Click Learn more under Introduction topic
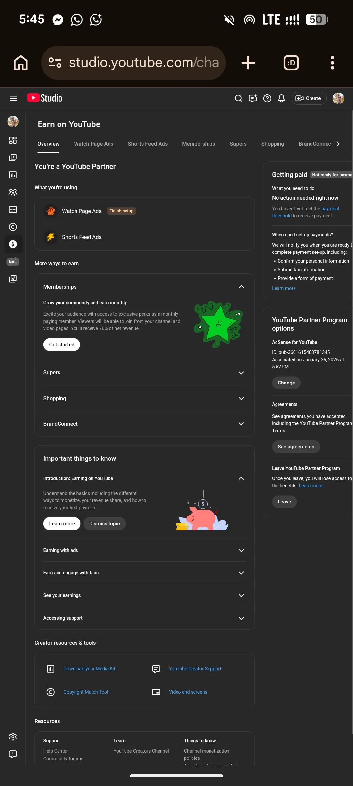 coord(62,524)
